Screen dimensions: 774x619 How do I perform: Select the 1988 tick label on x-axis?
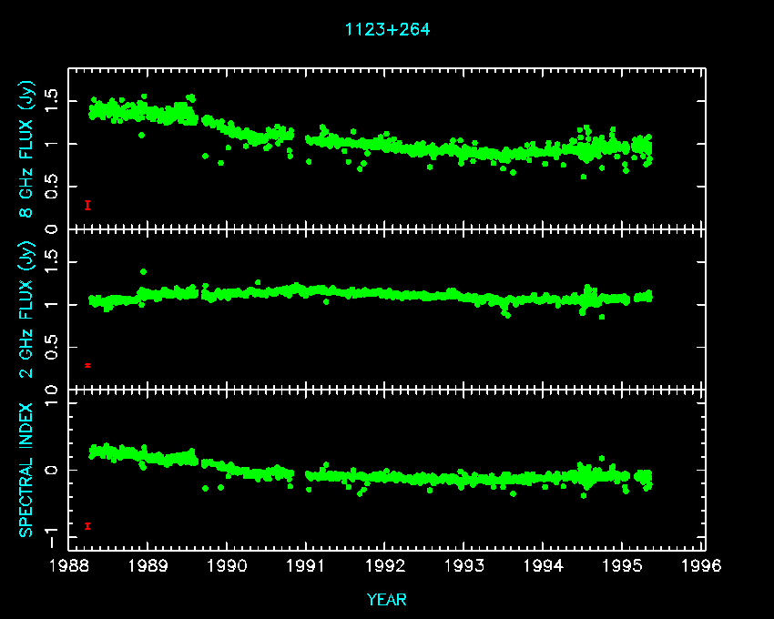click(69, 566)
